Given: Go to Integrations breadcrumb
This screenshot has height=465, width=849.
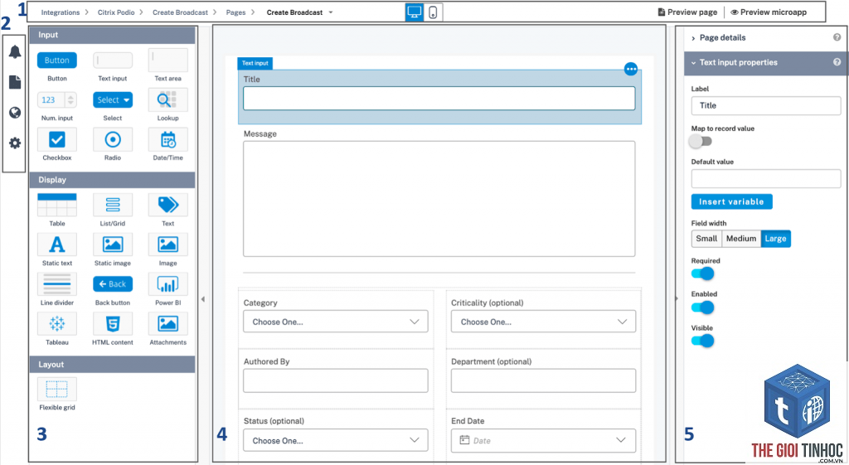Looking at the screenshot, I should pos(60,12).
